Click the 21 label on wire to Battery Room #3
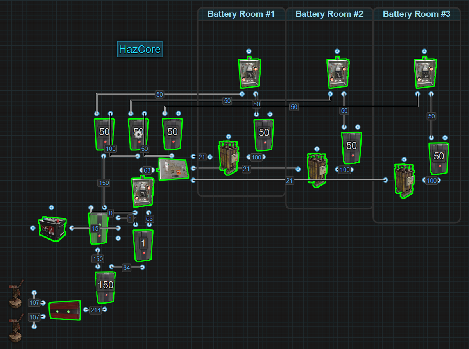 (x=289, y=180)
